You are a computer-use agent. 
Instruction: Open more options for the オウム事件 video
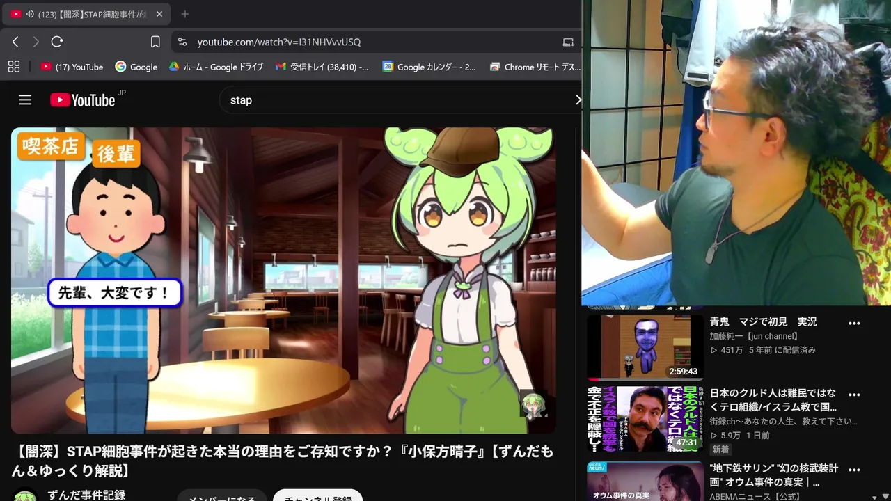(854, 470)
